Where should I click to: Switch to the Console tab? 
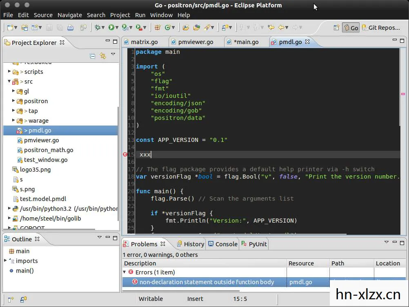[x=223, y=244]
